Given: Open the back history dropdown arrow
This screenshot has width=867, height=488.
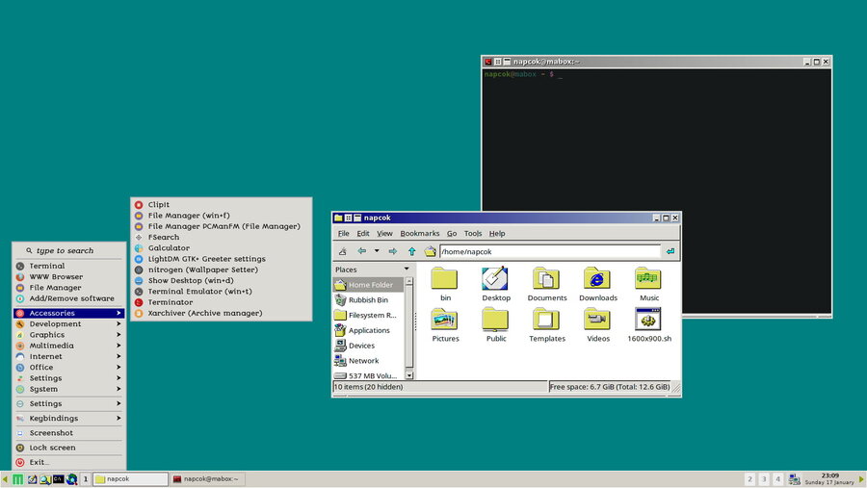Looking at the screenshot, I should click(x=377, y=251).
